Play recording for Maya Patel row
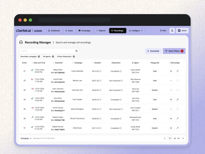Screen dimensions: 205x154 (x=171, y=71)
